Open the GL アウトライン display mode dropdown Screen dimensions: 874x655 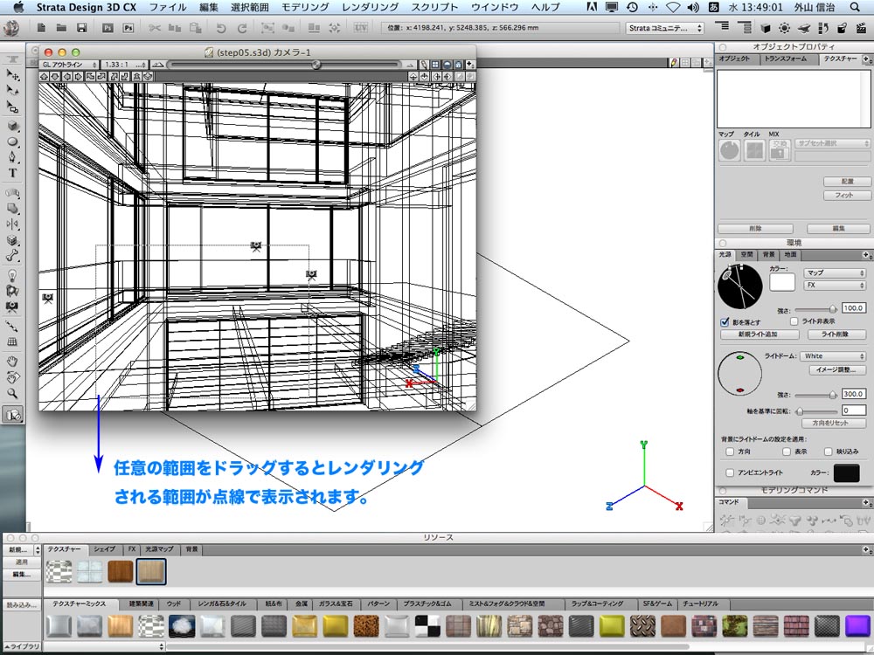[69, 65]
